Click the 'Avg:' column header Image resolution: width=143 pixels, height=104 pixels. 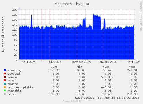click(106, 67)
